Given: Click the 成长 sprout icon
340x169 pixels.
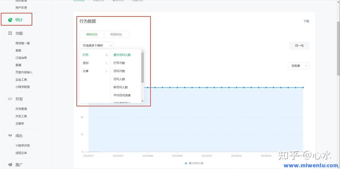Looking at the screenshot, I should click(10, 136).
